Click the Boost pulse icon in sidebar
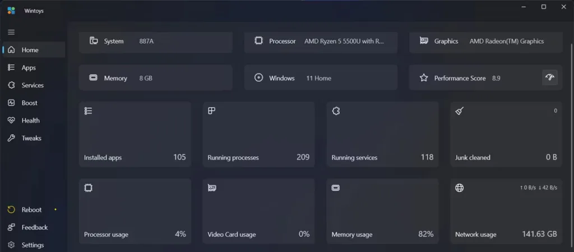The image size is (574, 252). click(11, 103)
